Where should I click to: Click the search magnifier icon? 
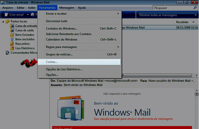click(195, 8)
